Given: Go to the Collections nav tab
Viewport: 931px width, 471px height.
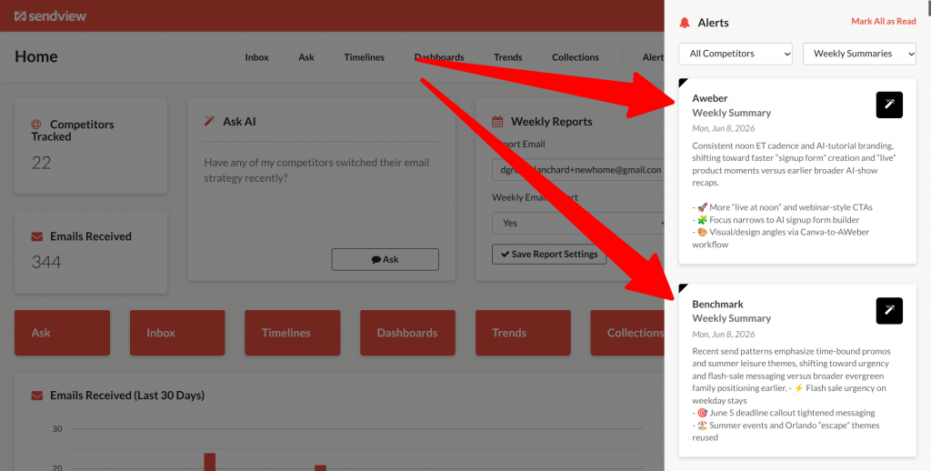Looking at the screenshot, I should [x=576, y=57].
